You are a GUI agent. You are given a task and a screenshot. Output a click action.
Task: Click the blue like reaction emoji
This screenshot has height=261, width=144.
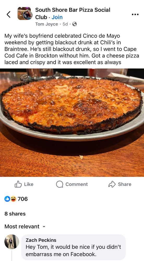7,199
